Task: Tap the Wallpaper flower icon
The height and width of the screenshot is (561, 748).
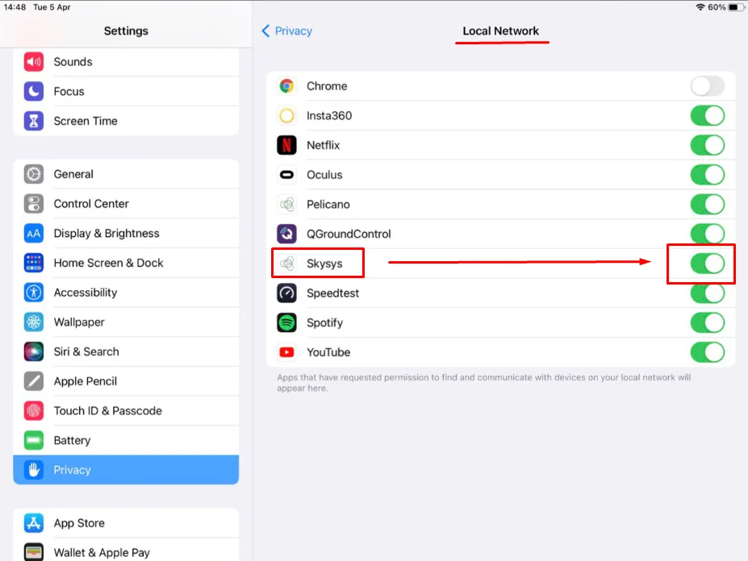Action: coord(33,322)
